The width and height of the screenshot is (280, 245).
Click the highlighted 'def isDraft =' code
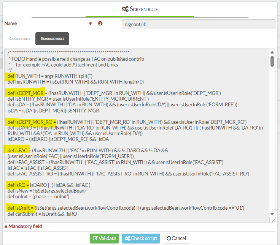pyautogui.click(x=21, y=208)
